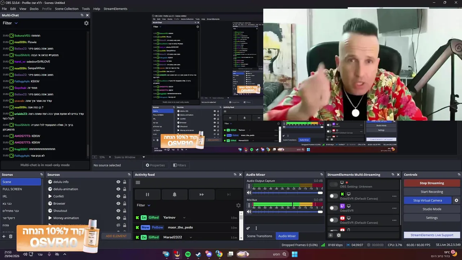Unlock the Money animation source
Viewport: 462px width, 260px height.
(125, 218)
